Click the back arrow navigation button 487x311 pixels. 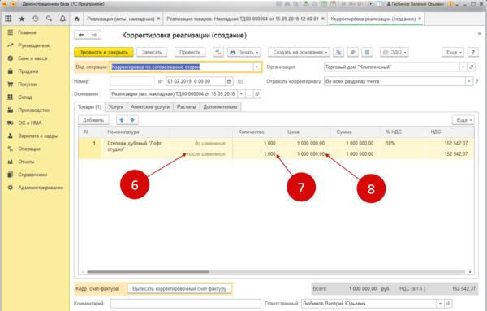(81, 35)
